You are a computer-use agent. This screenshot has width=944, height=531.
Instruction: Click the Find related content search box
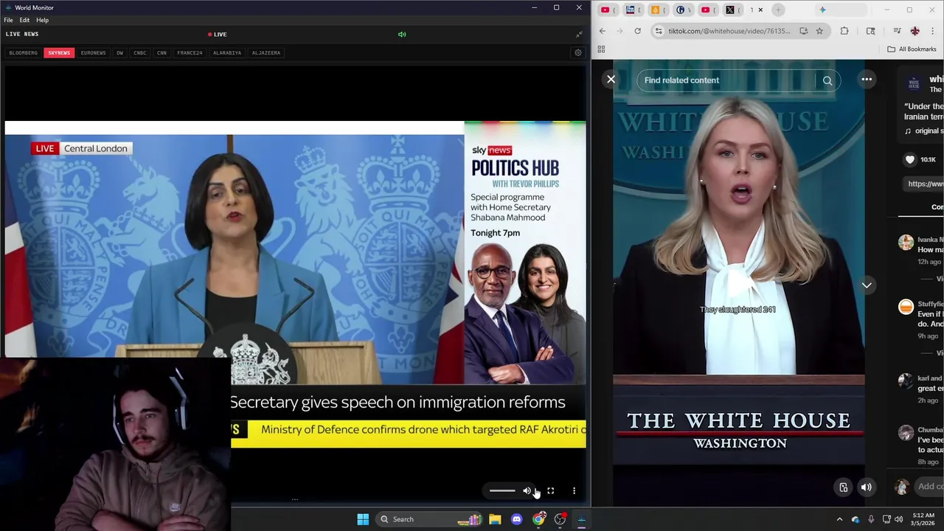point(726,80)
